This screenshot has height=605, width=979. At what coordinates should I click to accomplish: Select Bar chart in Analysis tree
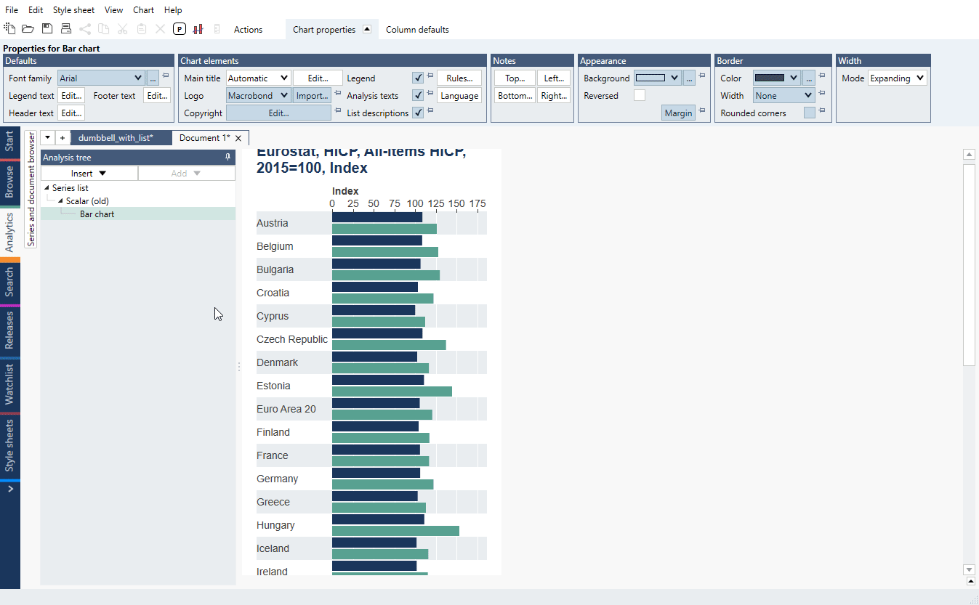[97, 214]
